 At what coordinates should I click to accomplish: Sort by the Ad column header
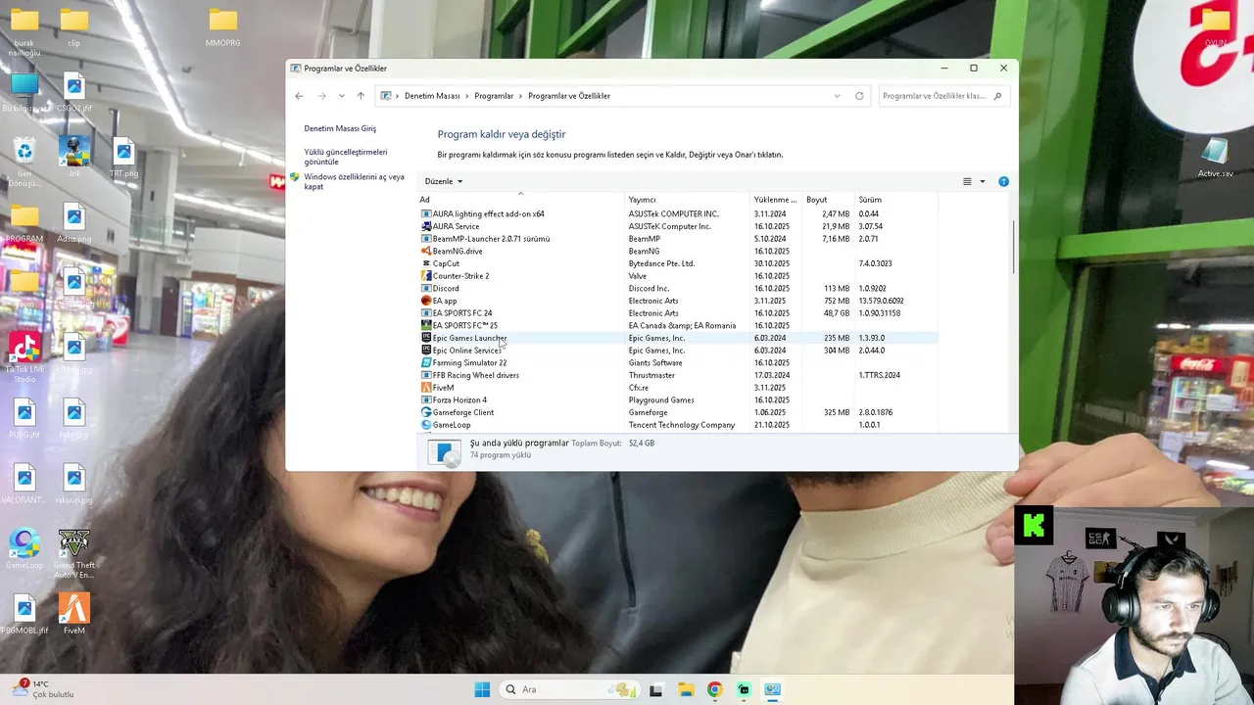(521, 200)
